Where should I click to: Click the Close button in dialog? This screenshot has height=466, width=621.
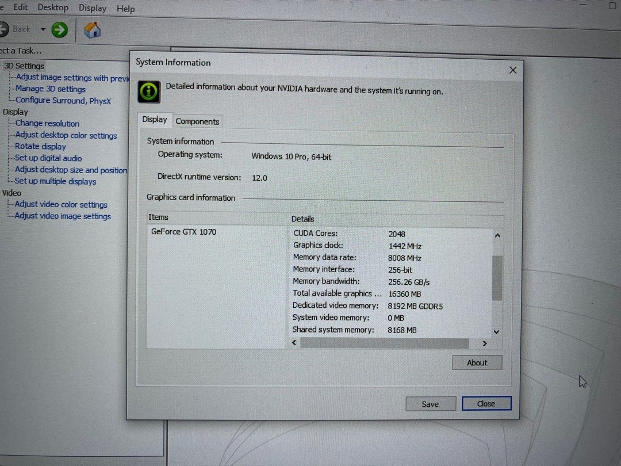(x=486, y=403)
